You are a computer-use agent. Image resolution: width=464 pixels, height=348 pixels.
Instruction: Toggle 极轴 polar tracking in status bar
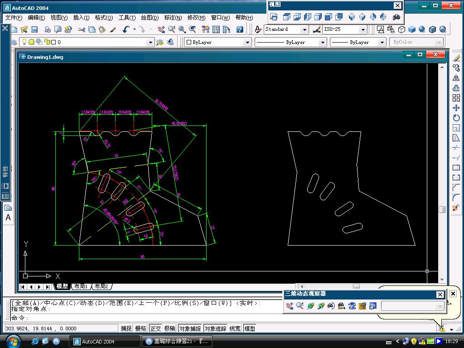point(169,328)
